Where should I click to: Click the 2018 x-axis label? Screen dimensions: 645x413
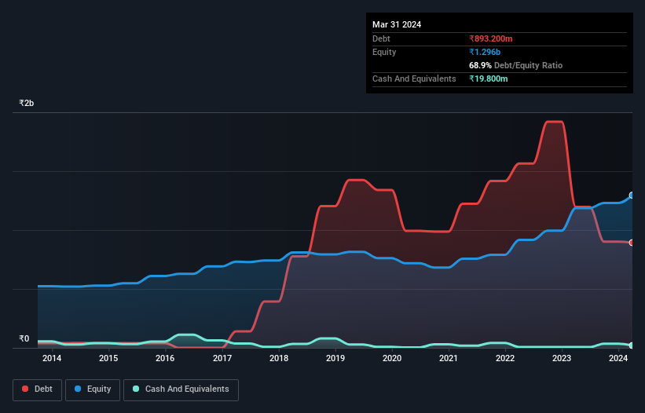[279, 358]
